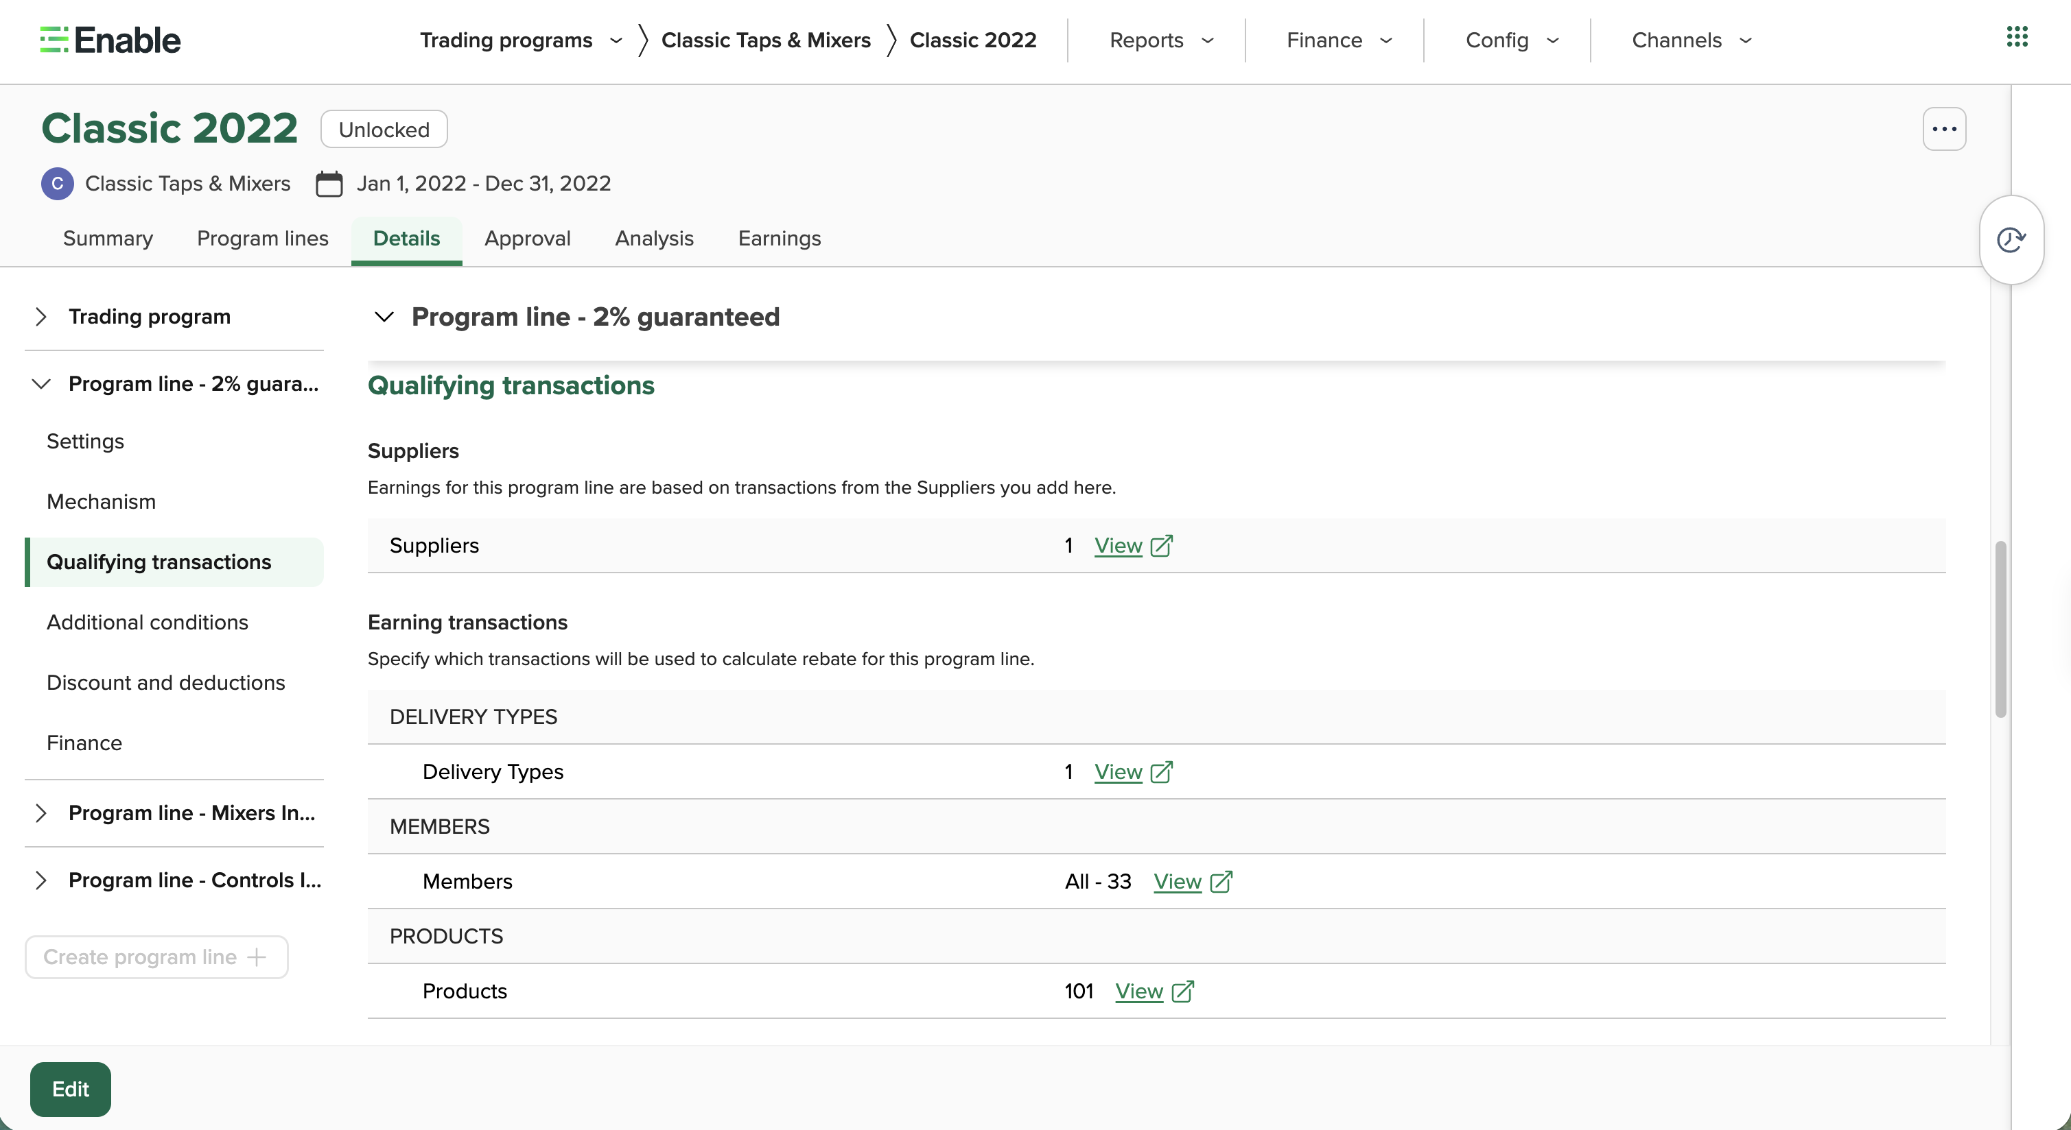Open Suppliers external link icon
2071x1130 pixels.
coord(1162,546)
